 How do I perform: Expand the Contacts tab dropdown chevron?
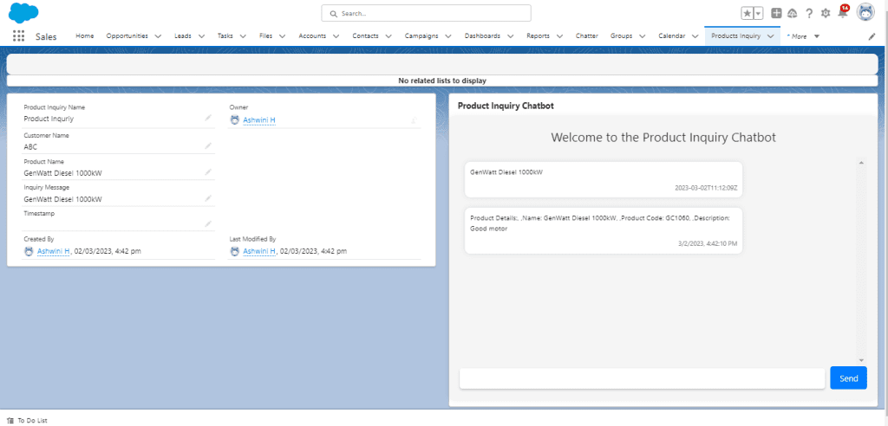(x=388, y=36)
